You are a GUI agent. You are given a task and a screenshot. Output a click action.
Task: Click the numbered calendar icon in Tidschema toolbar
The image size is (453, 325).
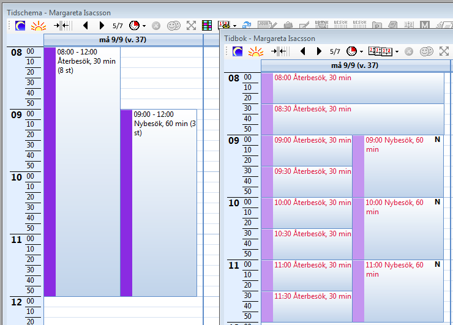[224, 25]
